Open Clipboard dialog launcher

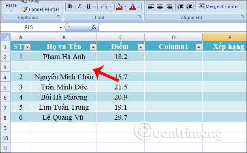59,17
